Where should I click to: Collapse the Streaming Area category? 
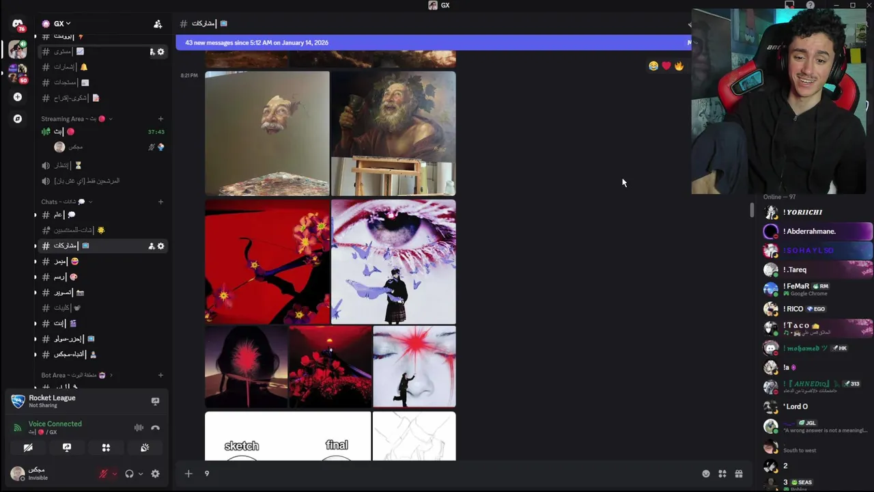pyautogui.click(x=76, y=119)
